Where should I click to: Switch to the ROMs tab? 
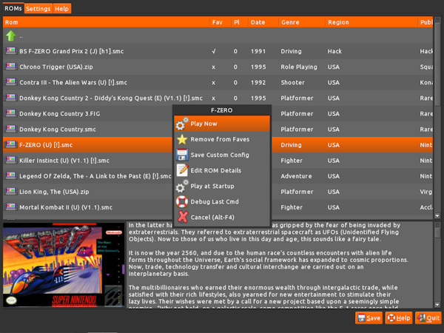(x=13, y=8)
